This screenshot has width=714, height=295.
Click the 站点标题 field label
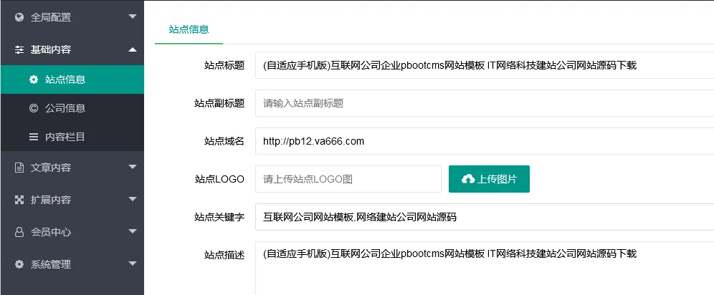click(x=224, y=65)
